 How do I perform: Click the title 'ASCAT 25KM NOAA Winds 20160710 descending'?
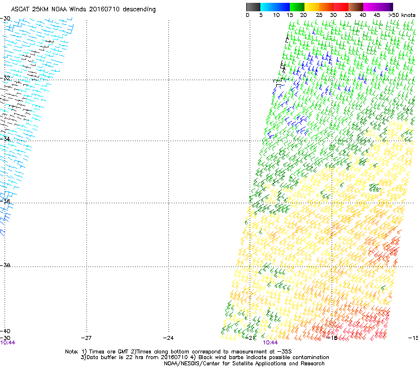tap(83, 10)
